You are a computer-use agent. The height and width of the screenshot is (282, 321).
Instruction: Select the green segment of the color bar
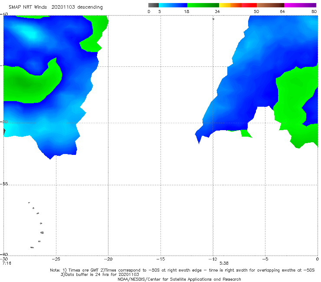[203, 5]
